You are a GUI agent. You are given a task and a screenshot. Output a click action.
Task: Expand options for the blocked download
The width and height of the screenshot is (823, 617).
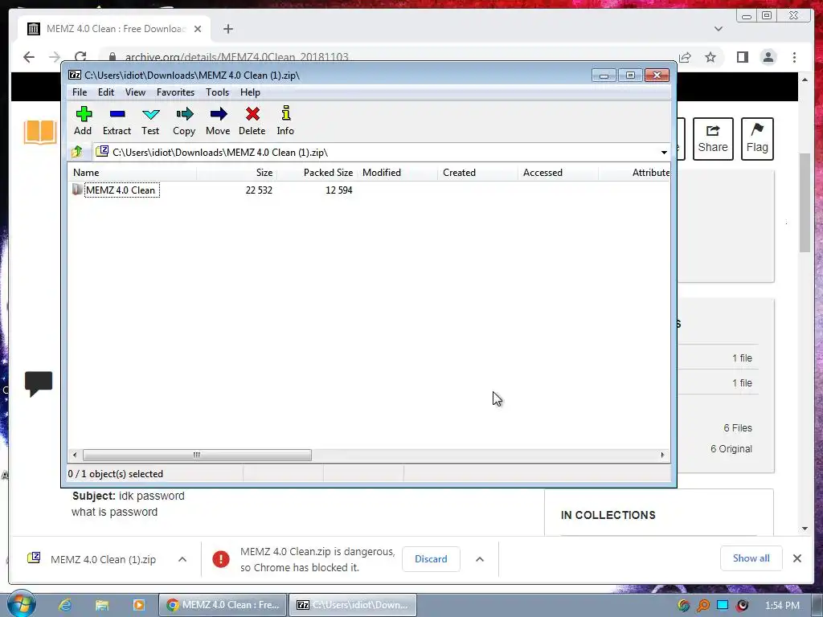coord(480,559)
